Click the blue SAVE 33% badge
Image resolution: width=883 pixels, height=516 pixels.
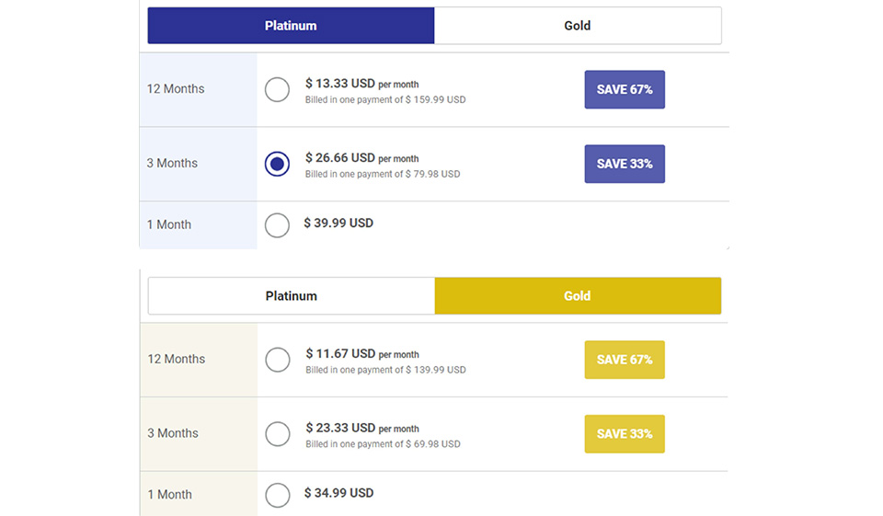point(625,164)
